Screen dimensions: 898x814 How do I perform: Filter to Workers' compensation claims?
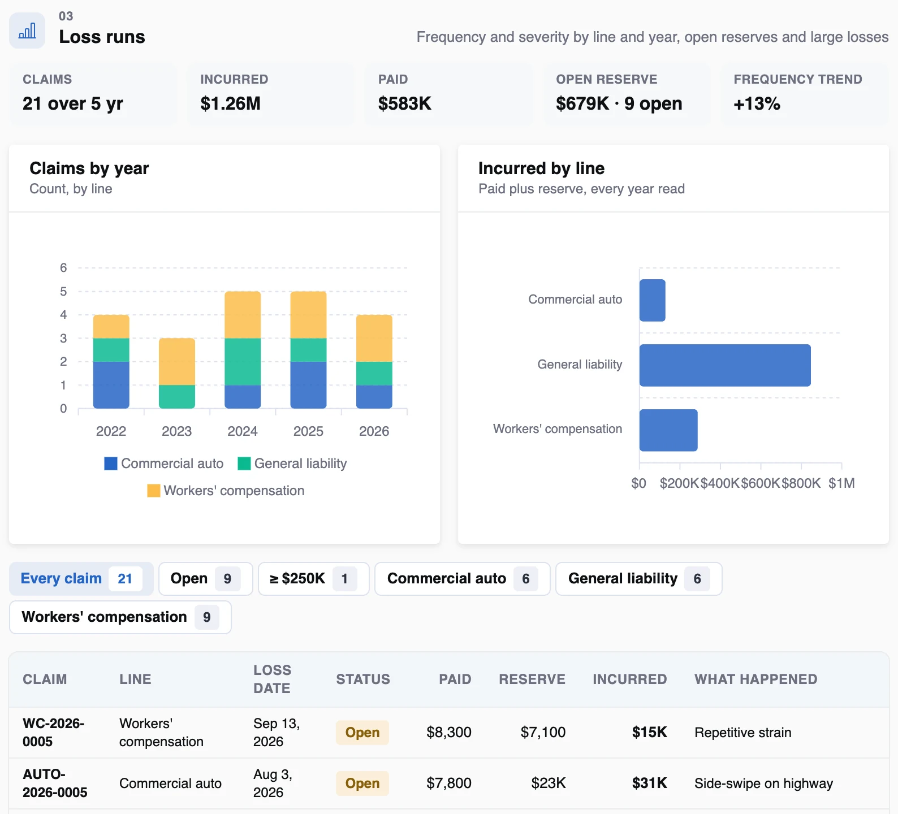(x=120, y=617)
